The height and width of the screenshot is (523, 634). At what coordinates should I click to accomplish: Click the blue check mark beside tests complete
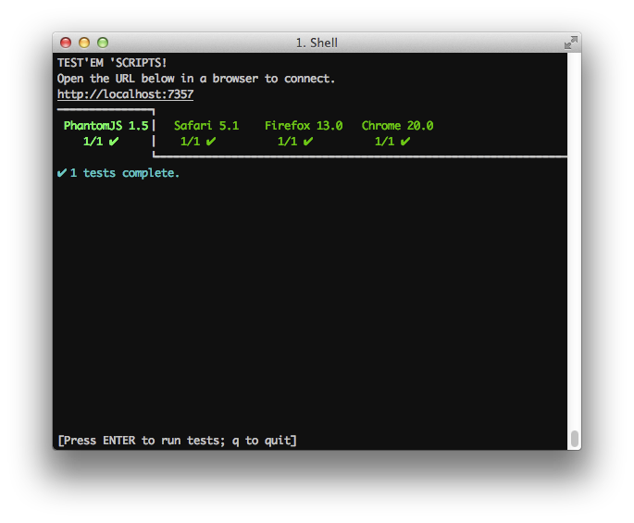pyautogui.click(x=62, y=173)
